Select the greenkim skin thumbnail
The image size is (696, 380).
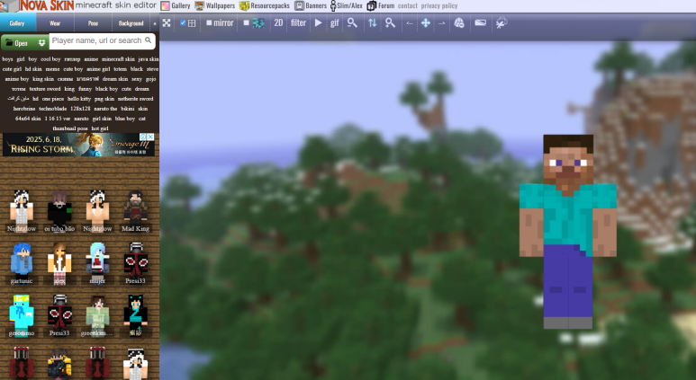pos(97,315)
